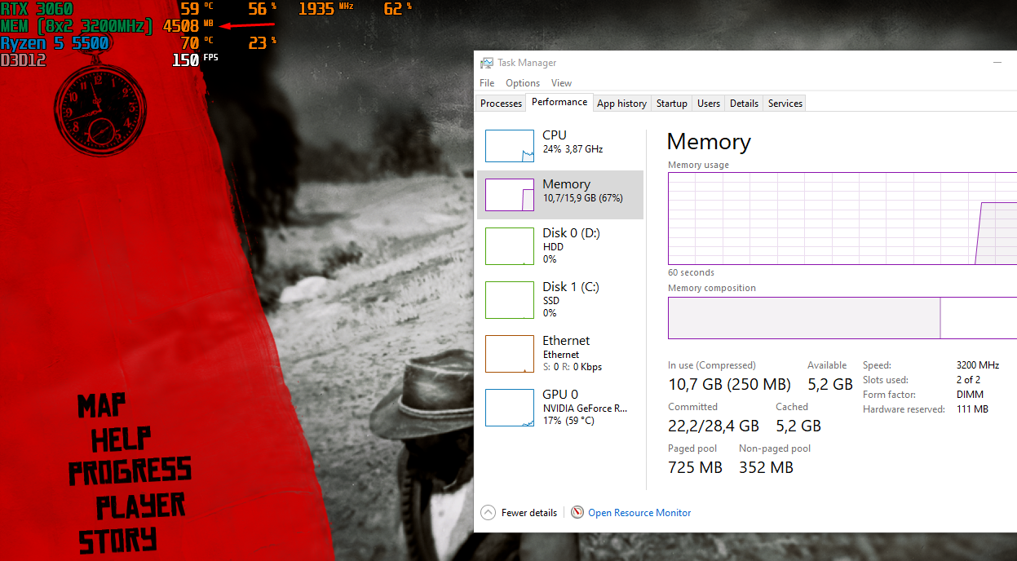Screen dimensions: 1017x561
Task: Open the Options menu
Action: (523, 83)
